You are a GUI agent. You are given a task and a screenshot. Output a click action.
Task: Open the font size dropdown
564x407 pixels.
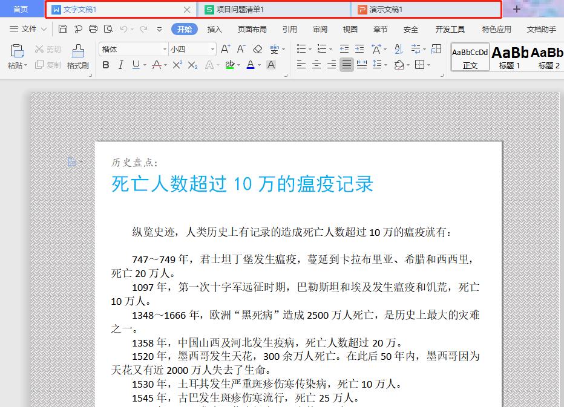[214, 49]
